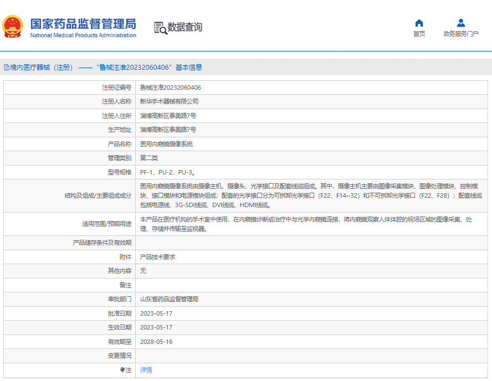This screenshot has width=492, height=381.
Task: Click the 型号规格 label cell
Action: click(x=70, y=172)
